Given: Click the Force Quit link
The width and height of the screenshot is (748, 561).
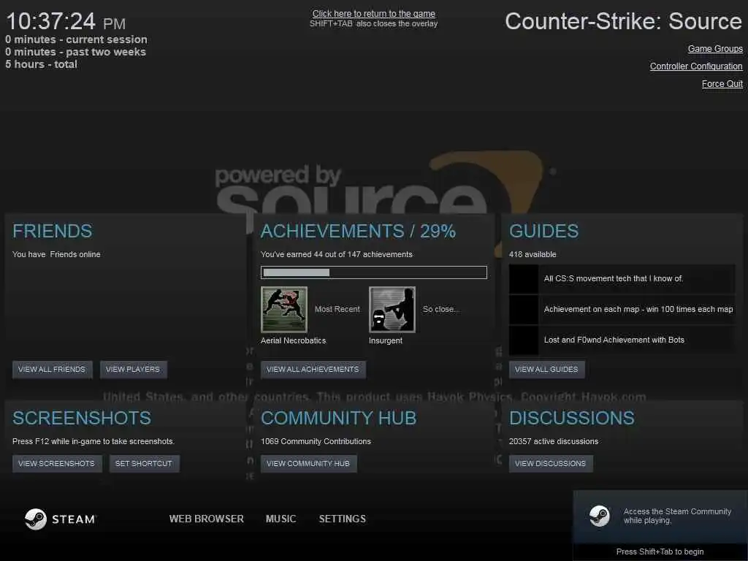Looking at the screenshot, I should coord(722,84).
